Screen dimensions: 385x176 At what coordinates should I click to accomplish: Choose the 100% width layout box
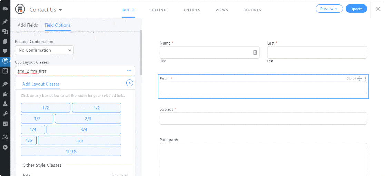pyautogui.click(x=71, y=151)
